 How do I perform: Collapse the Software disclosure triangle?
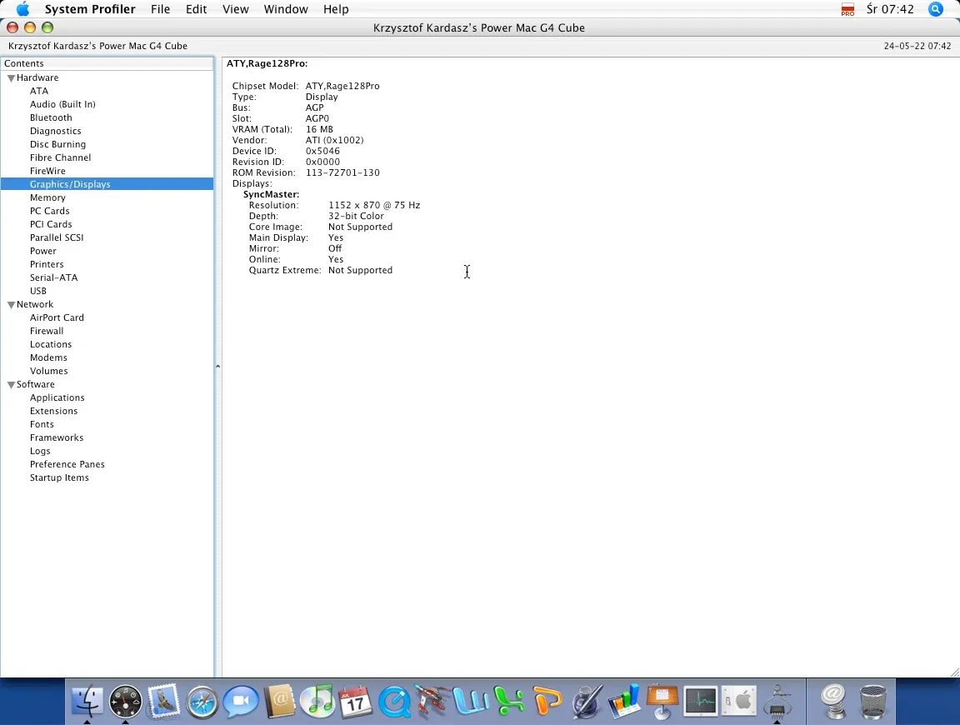(11, 385)
